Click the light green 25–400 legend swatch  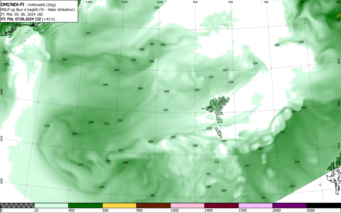(51, 206)
